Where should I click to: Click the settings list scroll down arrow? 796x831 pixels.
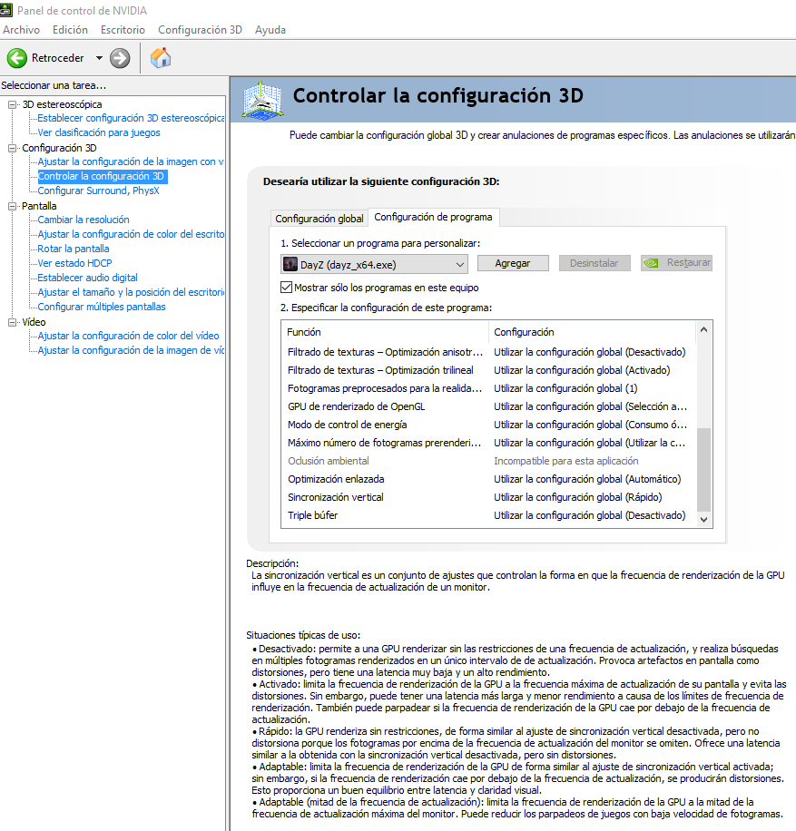(x=703, y=519)
